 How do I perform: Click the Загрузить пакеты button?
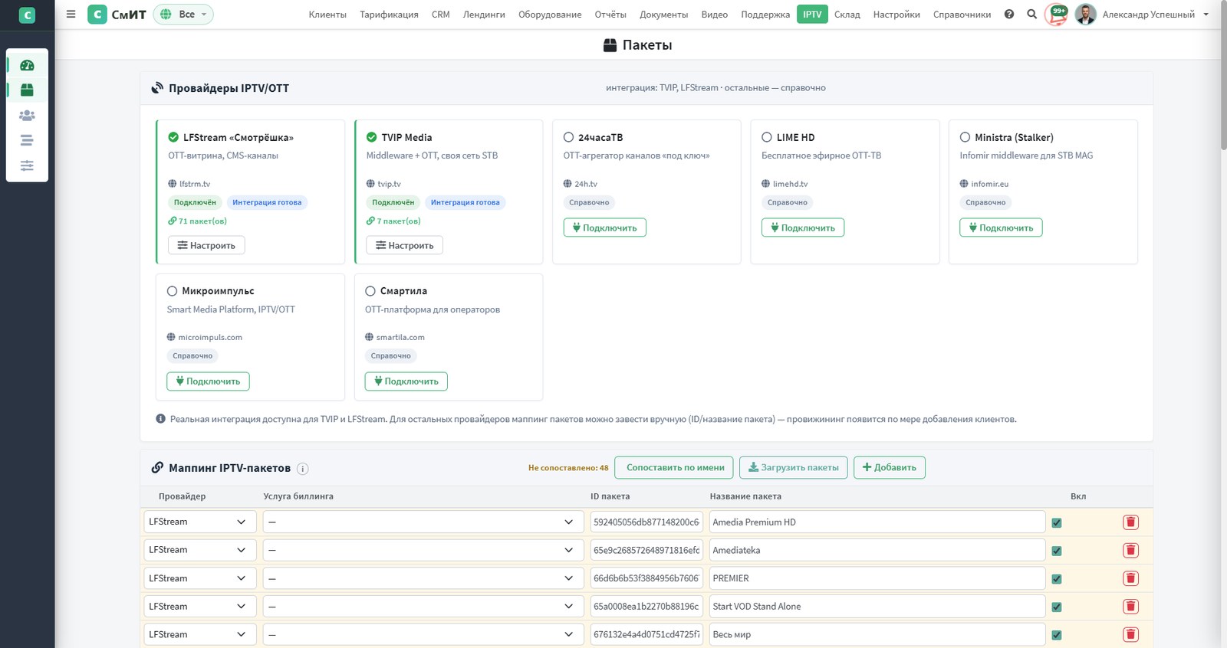(793, 467)
